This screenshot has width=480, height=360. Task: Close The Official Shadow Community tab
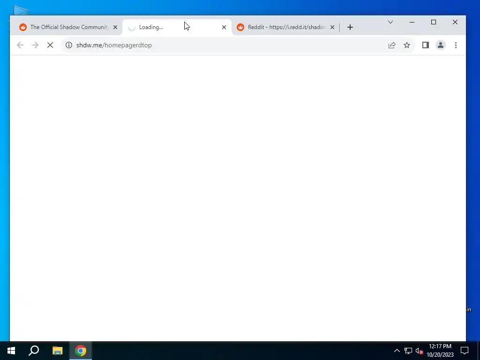click(115, 27)
